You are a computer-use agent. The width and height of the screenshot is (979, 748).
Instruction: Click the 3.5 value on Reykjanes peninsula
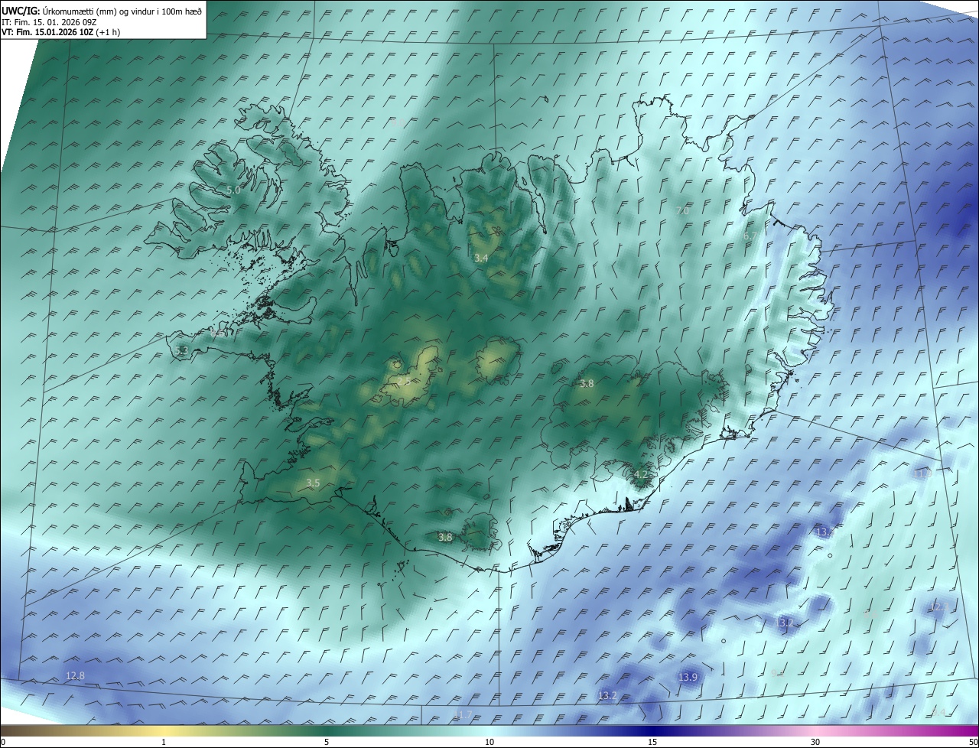pyautogui.click(x=313, y=483)
